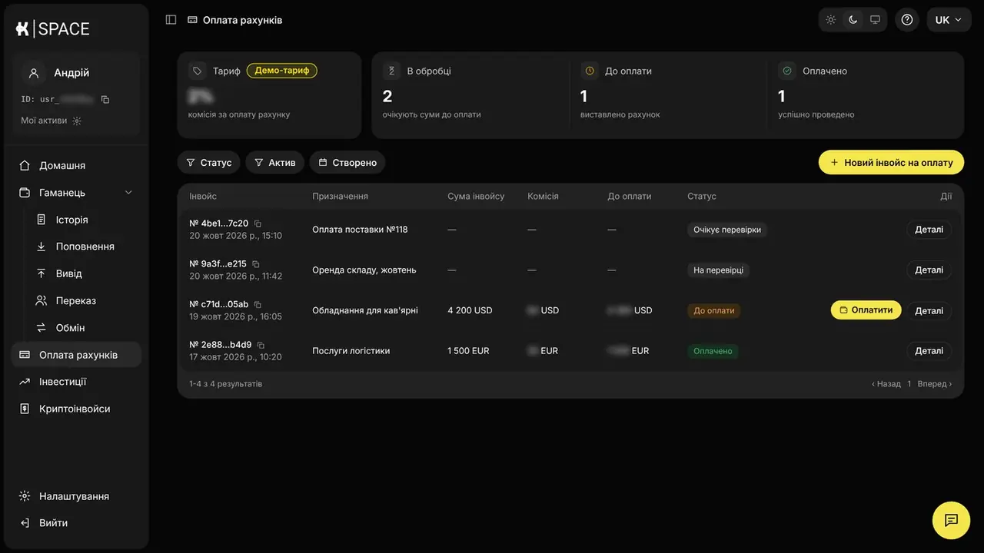This screenshot has height=553, width=984.
Task: Open Криптоінвойси section
Action: 76,409
